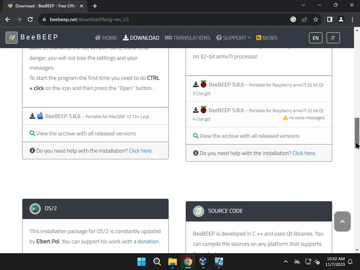
Task: Open the Google icon in the address bar
Action: pos(293,20)
